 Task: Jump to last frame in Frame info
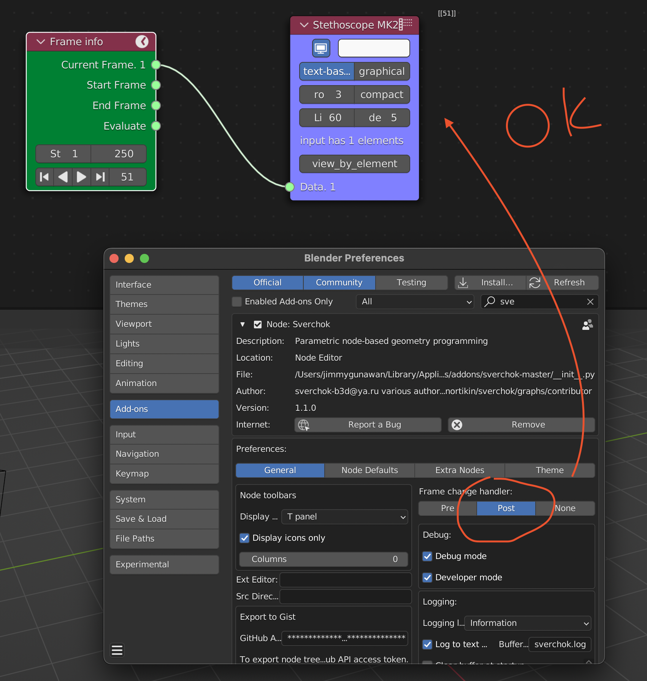click(x=100, y=177)
